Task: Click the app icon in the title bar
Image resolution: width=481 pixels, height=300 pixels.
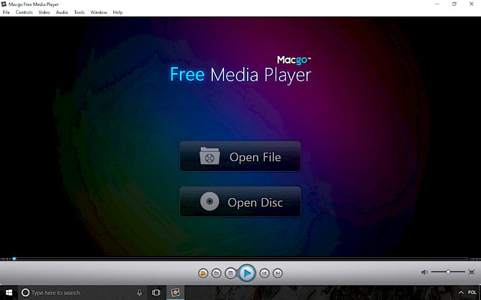Action: 4,4
